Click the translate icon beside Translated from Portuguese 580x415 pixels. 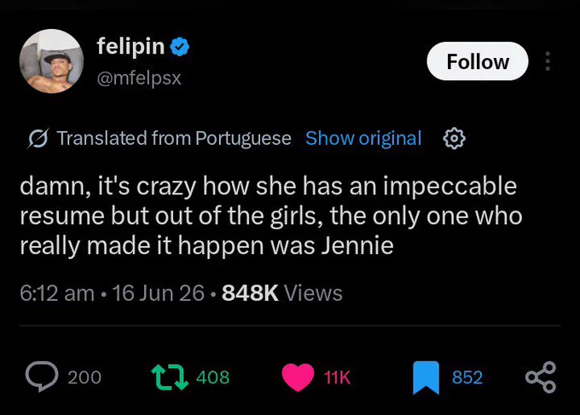pos(38,139)
